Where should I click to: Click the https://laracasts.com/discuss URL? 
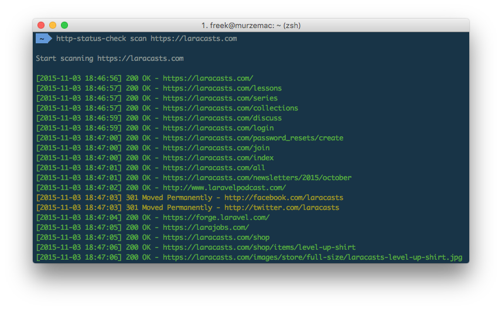(222, 118)
